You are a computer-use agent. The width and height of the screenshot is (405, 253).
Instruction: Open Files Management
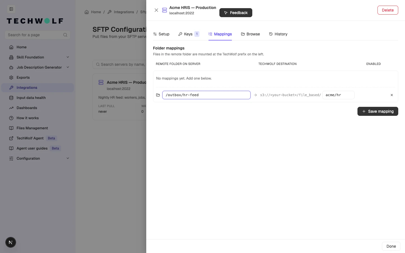[37, 128]
